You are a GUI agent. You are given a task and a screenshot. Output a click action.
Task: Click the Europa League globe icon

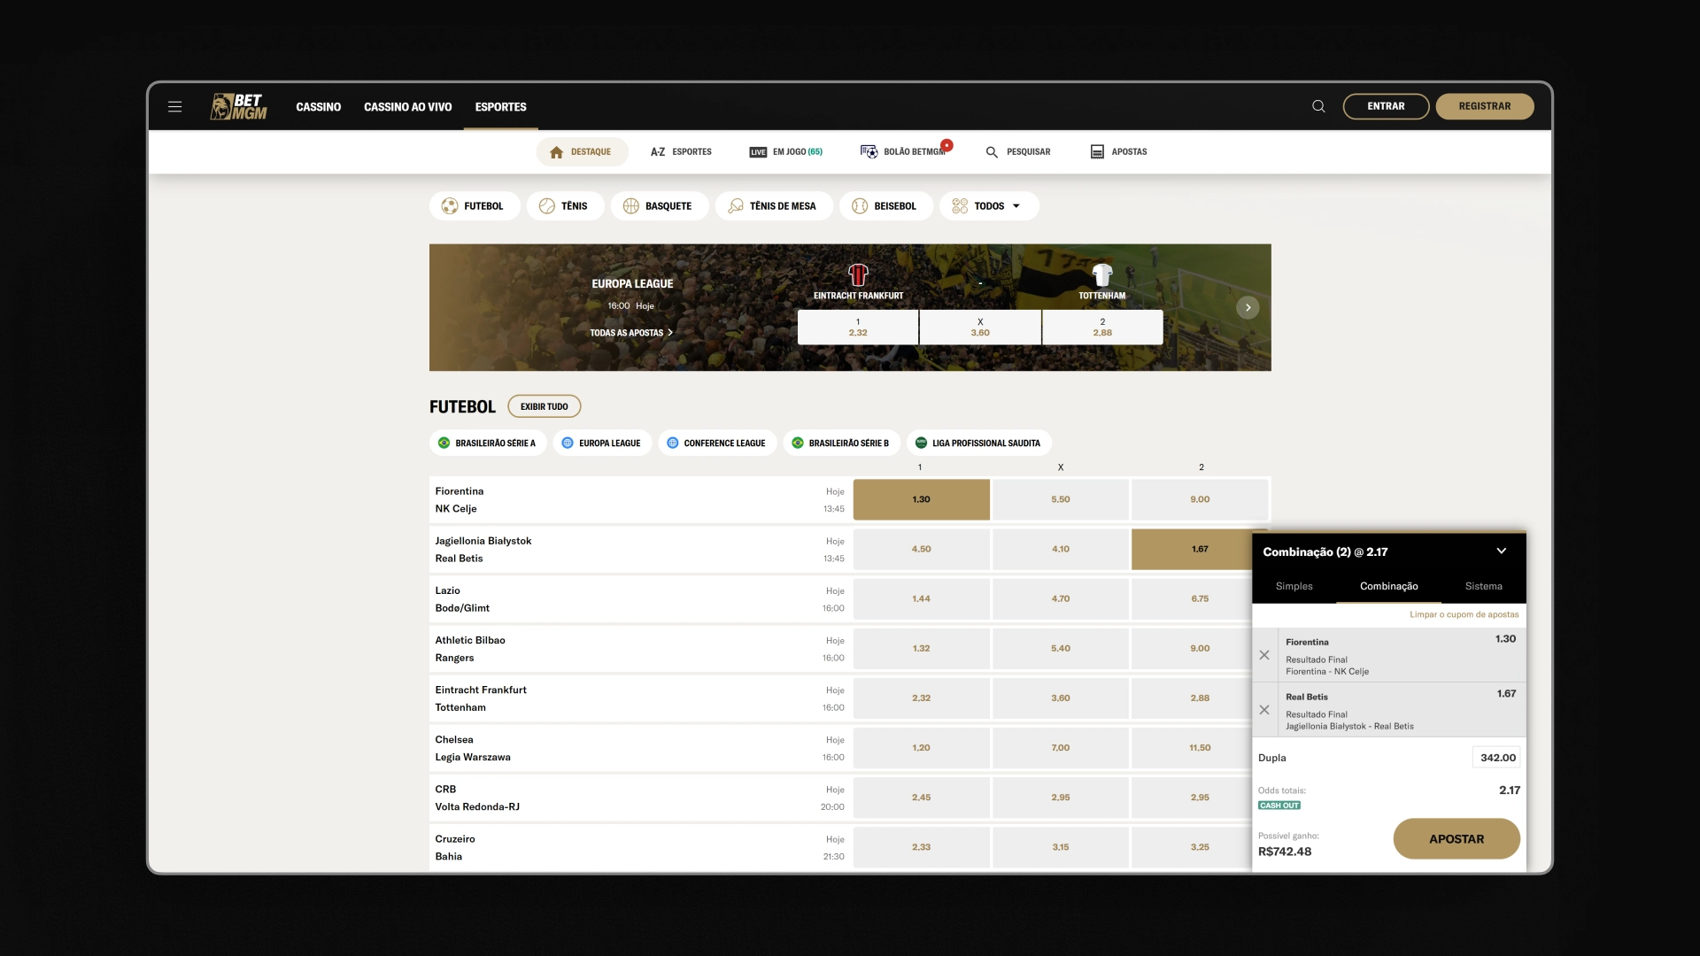(568, 443)
